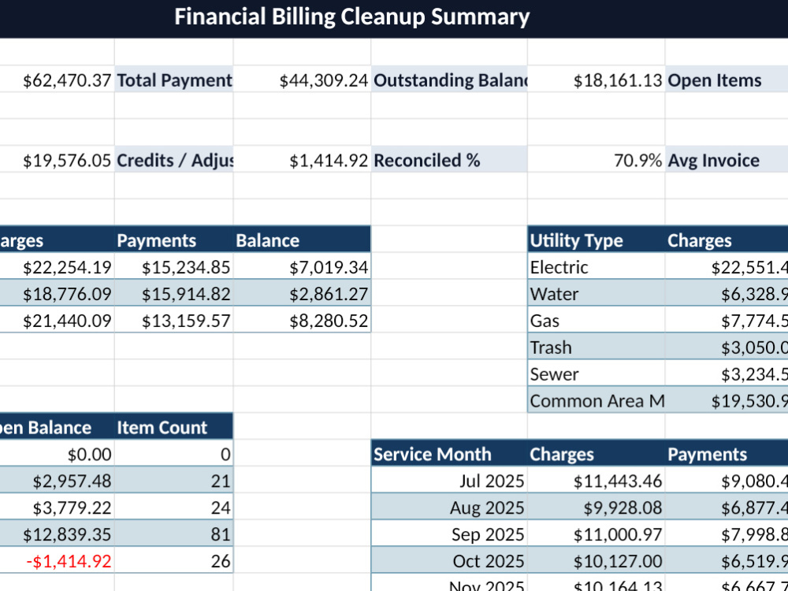Click the $10,127.00 Oct 2025 charges cell
Screen dimensions: 788x591
click(x=597, y=561)
